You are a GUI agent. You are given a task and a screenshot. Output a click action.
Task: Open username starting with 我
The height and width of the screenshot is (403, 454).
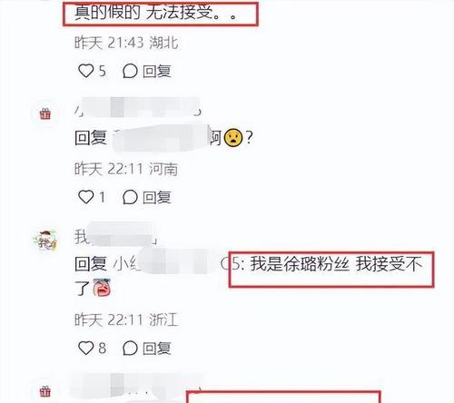click(x=116, y=236)
